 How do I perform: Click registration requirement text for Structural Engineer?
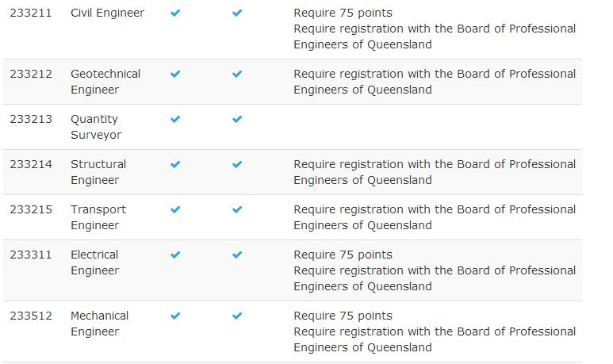(x=435, y=172)
